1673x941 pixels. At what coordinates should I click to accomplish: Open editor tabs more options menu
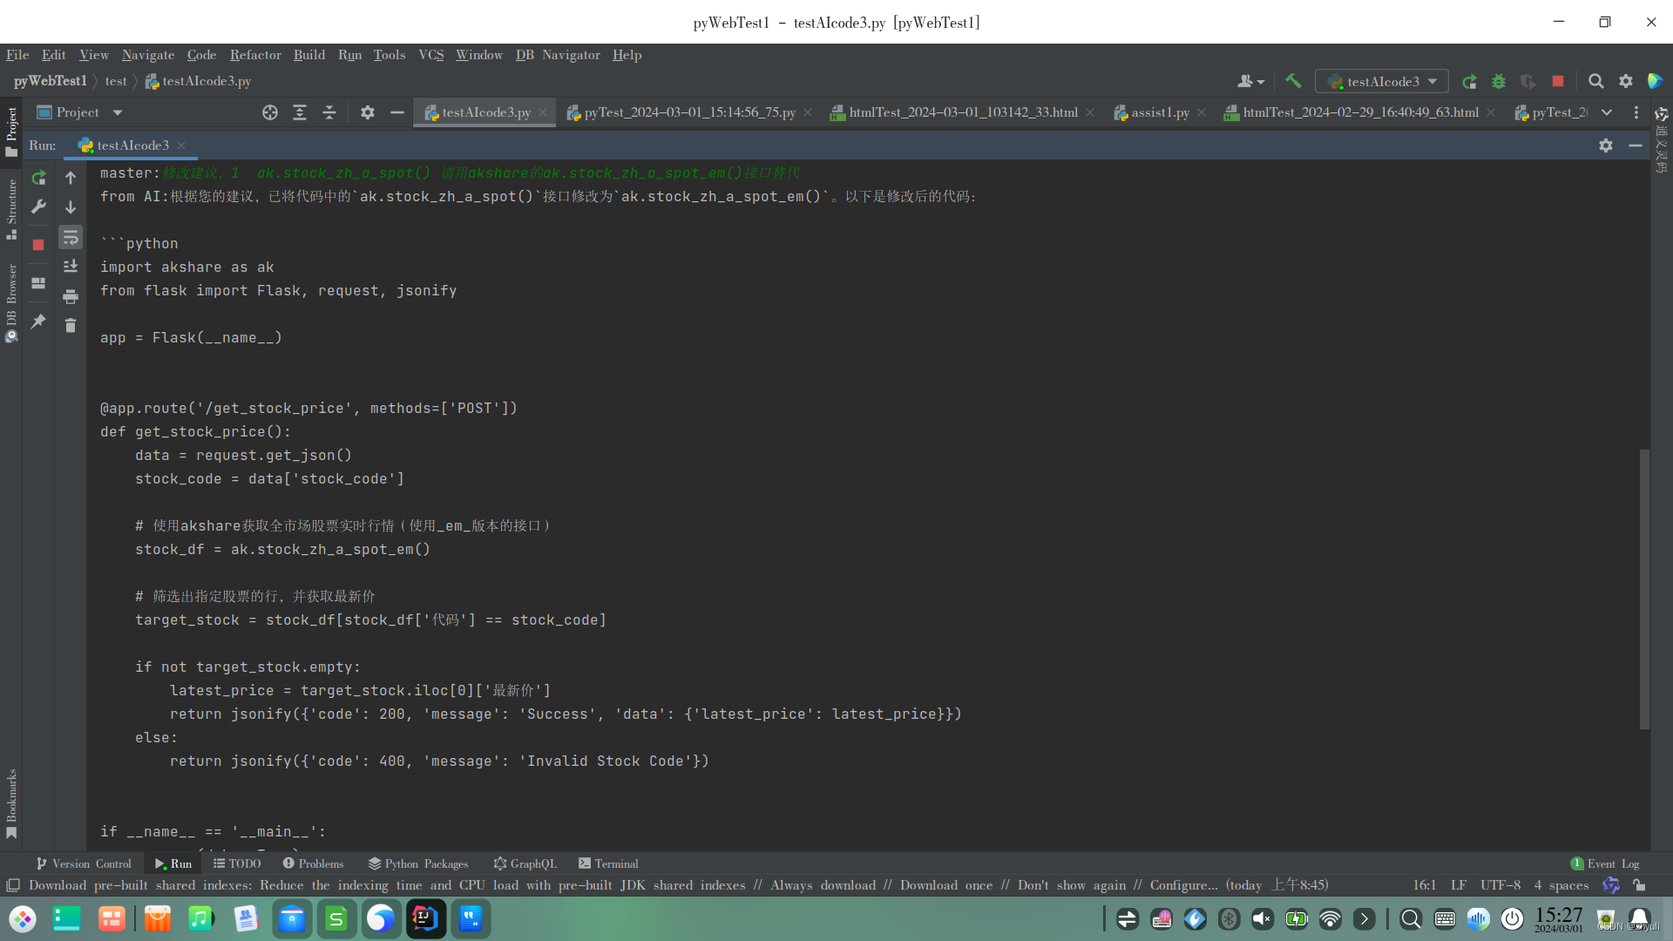(1636, 112)
